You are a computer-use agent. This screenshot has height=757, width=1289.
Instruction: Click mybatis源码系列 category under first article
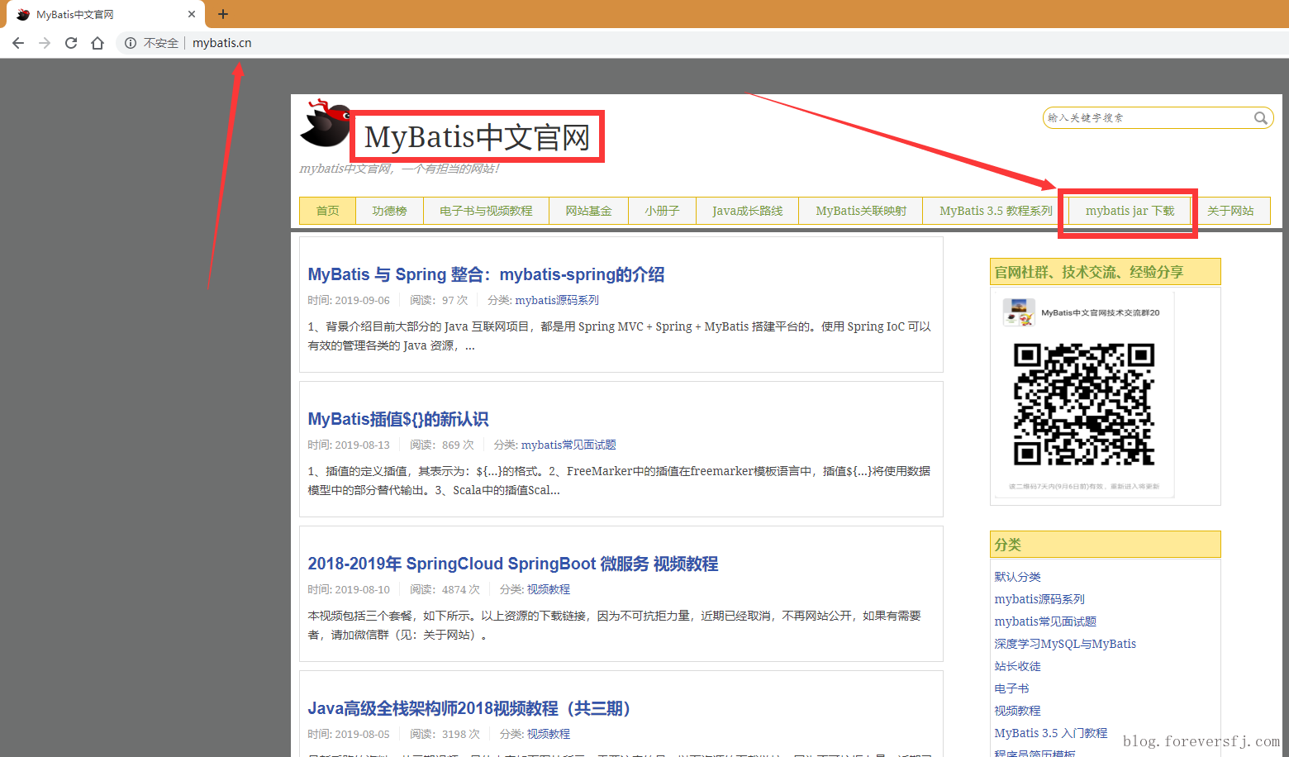[x=557, y=300]
